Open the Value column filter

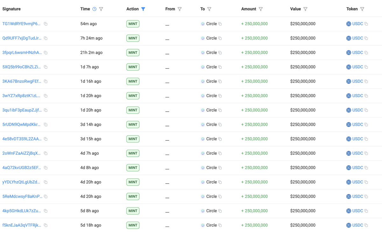click(305, 9)
